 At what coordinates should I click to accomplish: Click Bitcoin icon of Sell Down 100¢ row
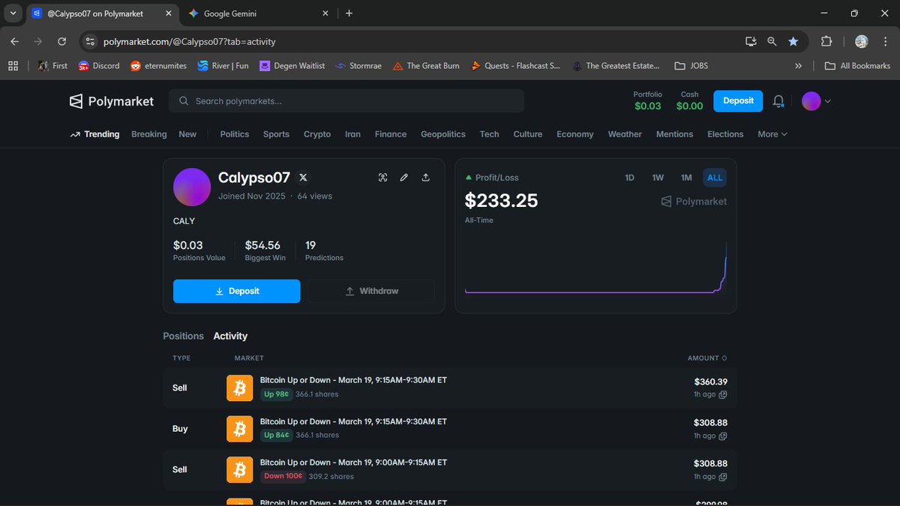[240, 469]
